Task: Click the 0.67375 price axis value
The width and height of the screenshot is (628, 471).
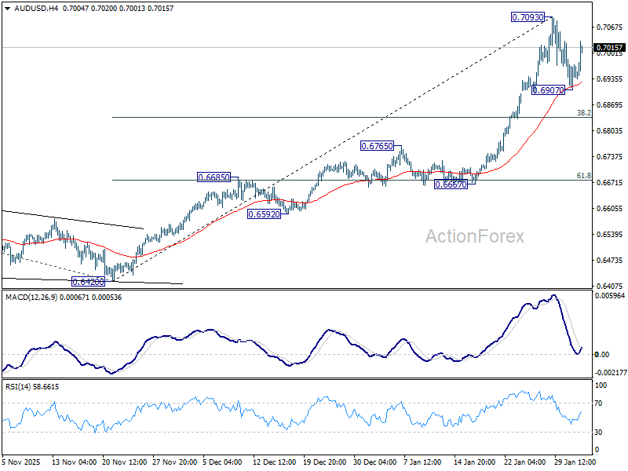Action: [610, 156]
